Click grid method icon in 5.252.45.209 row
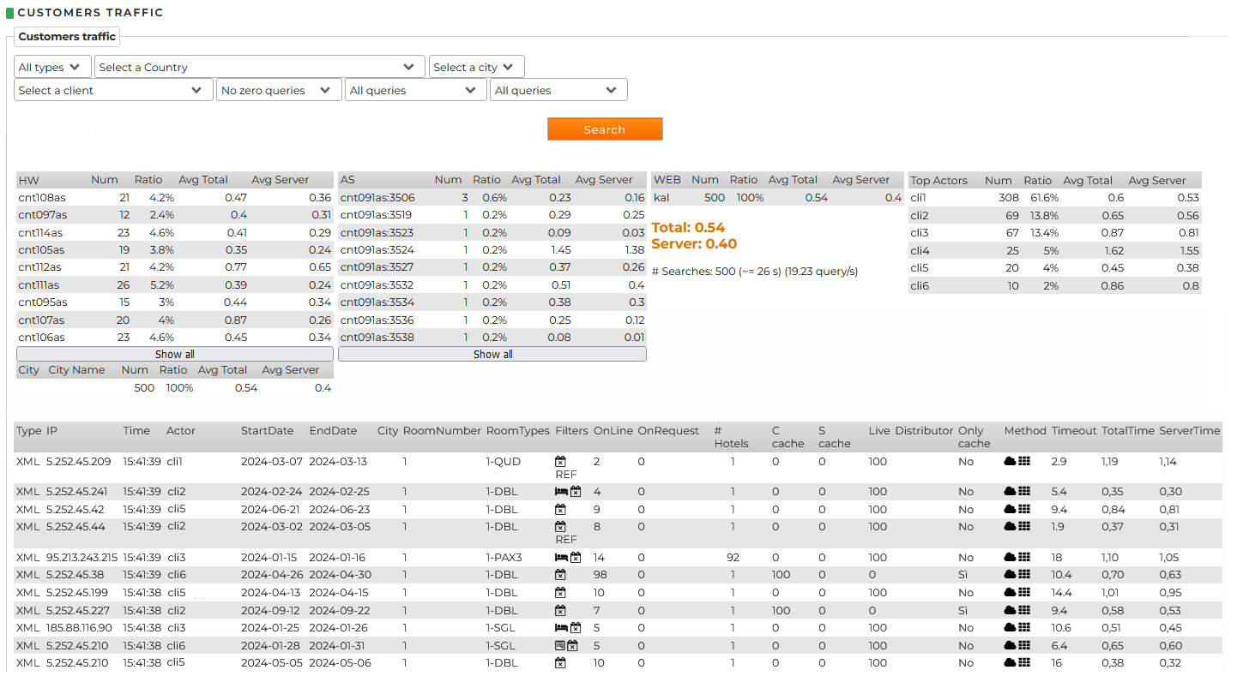The width and height of the screenshot is (1249, 694). coord(1024,461)
